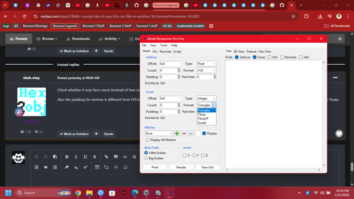The image size is (354, 199).
Task: Pick mesh color from white swatch
Action: click(198, 133)
